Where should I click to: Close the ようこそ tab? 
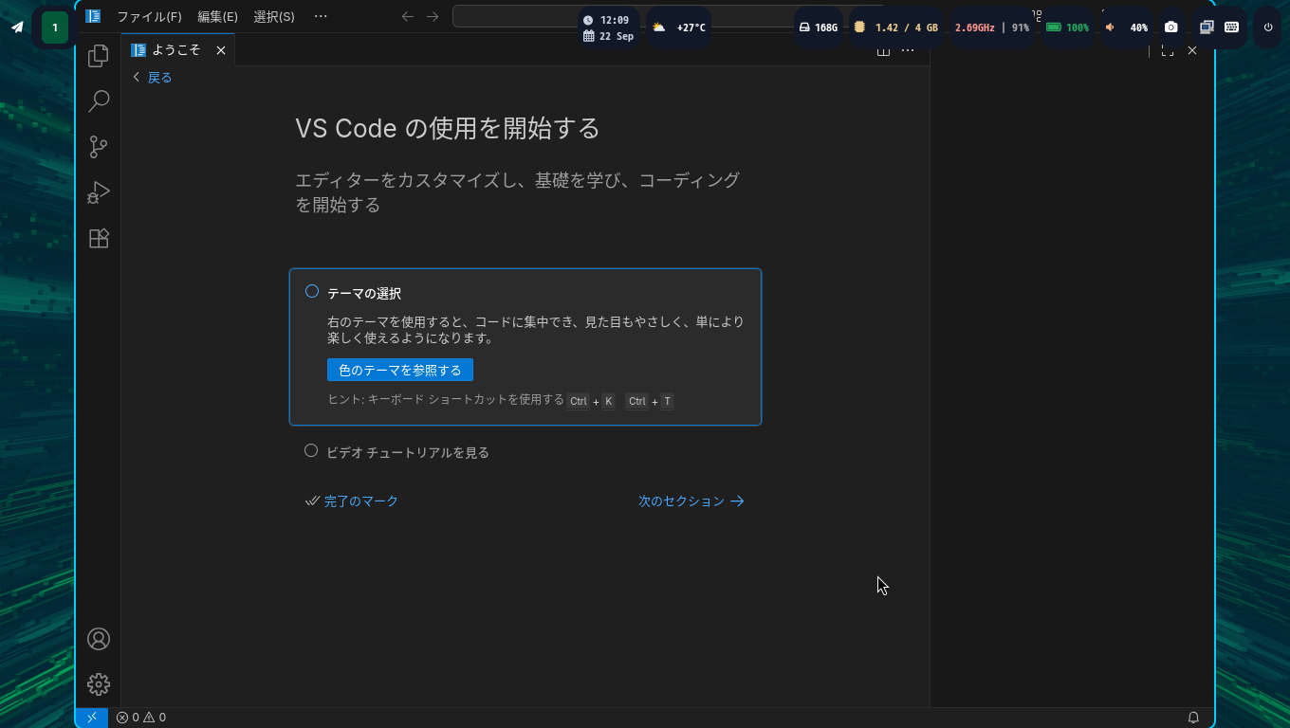pyautogui.click(x=221, y=50)
